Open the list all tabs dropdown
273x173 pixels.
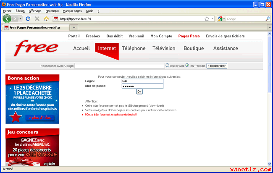click(270, 27)
